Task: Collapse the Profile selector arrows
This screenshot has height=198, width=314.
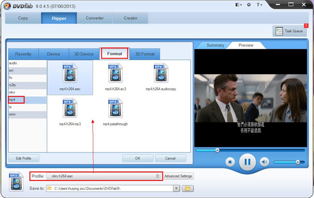Action: tap(157, 176)
